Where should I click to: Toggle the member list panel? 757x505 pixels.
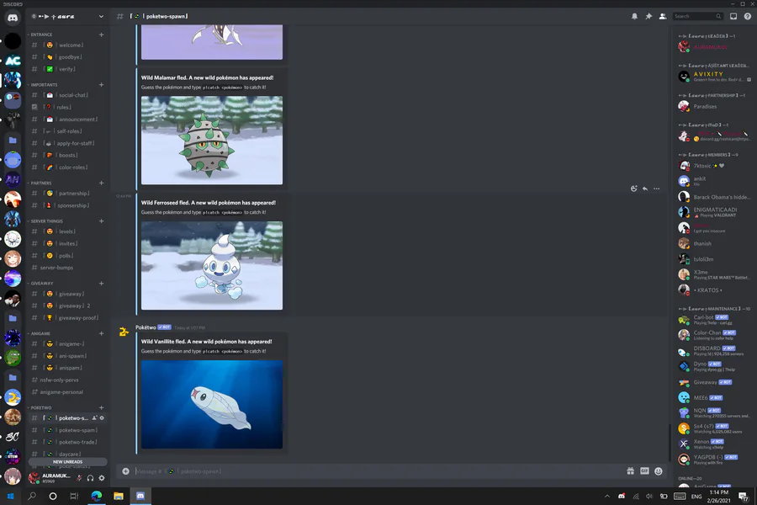[663, 17]
